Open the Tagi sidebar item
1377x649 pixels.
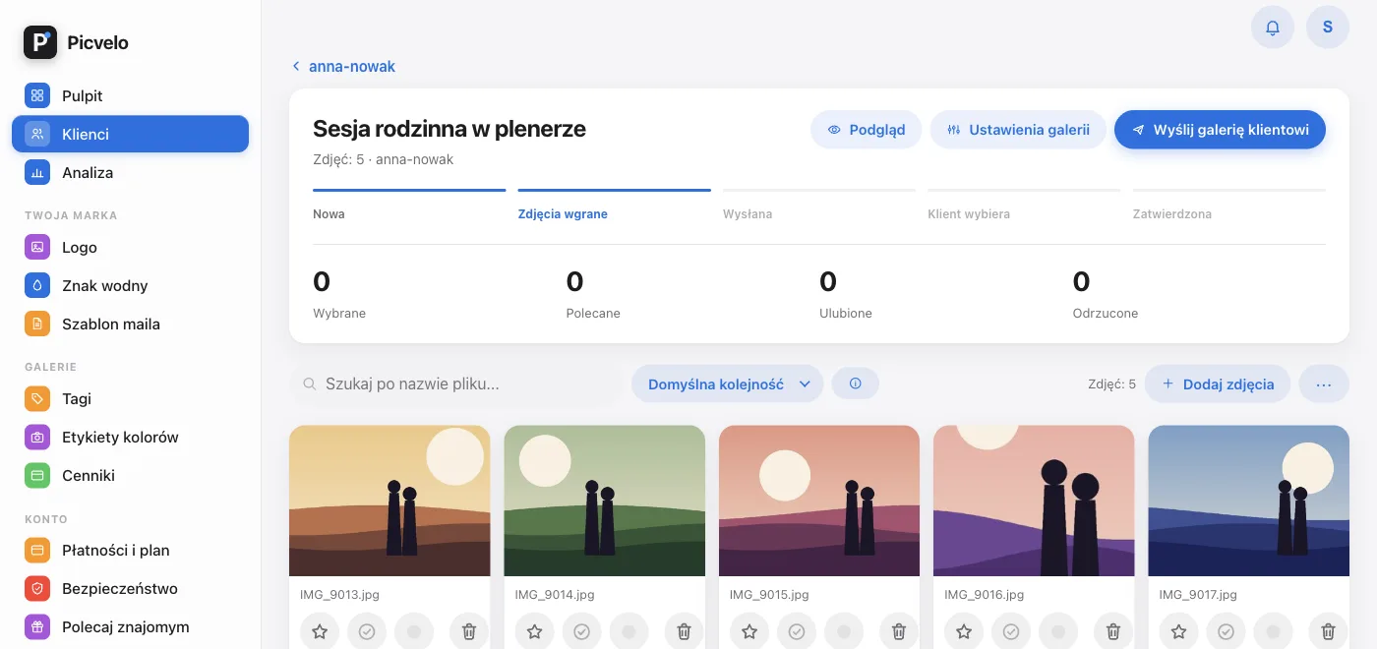coord(130,398)
